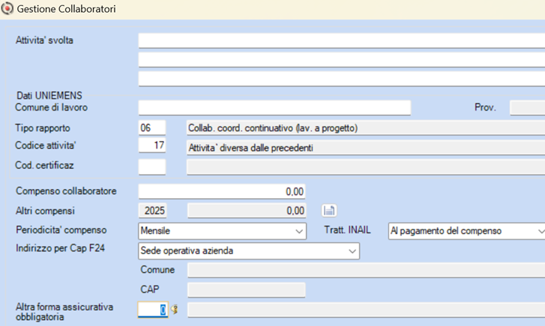Click the Dati UNIEMENS group label
The height and width of the screenshot is (326, 545).
[x=49, y=96]
